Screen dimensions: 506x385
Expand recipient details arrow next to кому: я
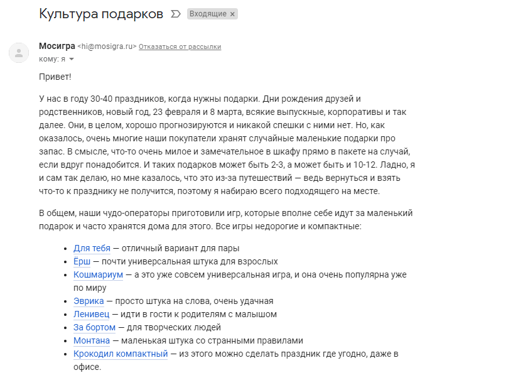[x=72, y=59]
